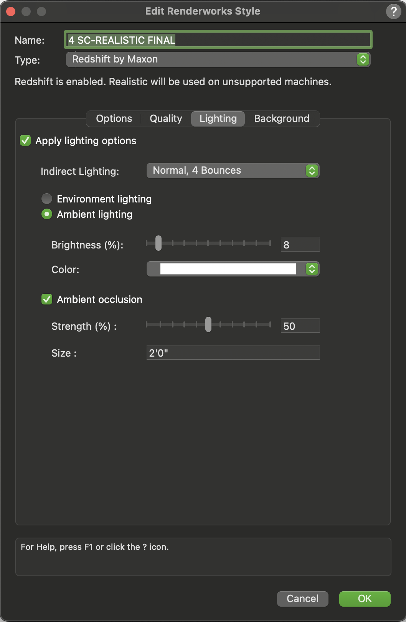Click the Size field showing 2'0"
The height and width of the screenshot is (622, 406).
pyautogui.click(x=232, y=352)
